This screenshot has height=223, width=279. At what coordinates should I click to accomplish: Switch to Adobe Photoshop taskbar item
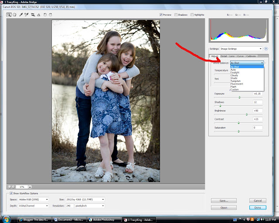(104, 220)
